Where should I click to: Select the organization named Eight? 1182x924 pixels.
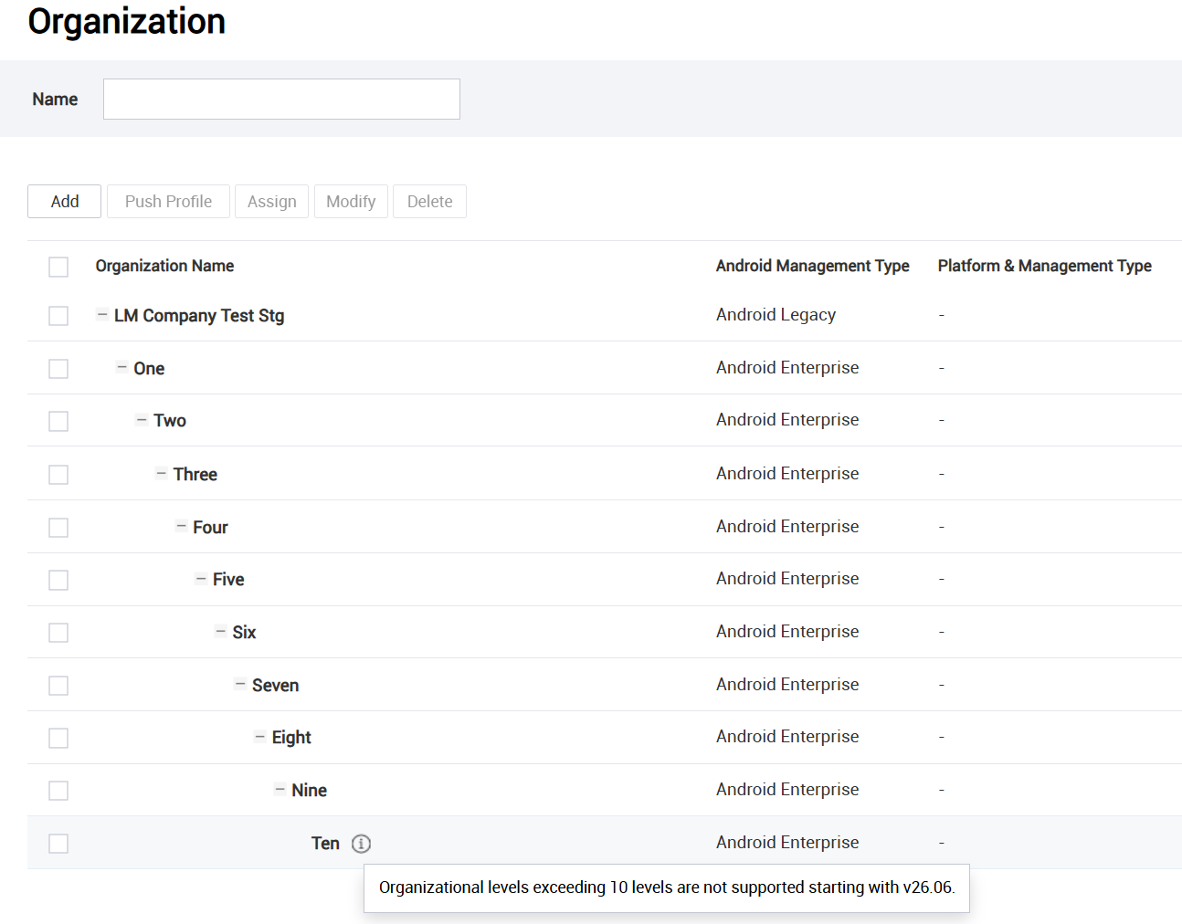coord(291,738)
